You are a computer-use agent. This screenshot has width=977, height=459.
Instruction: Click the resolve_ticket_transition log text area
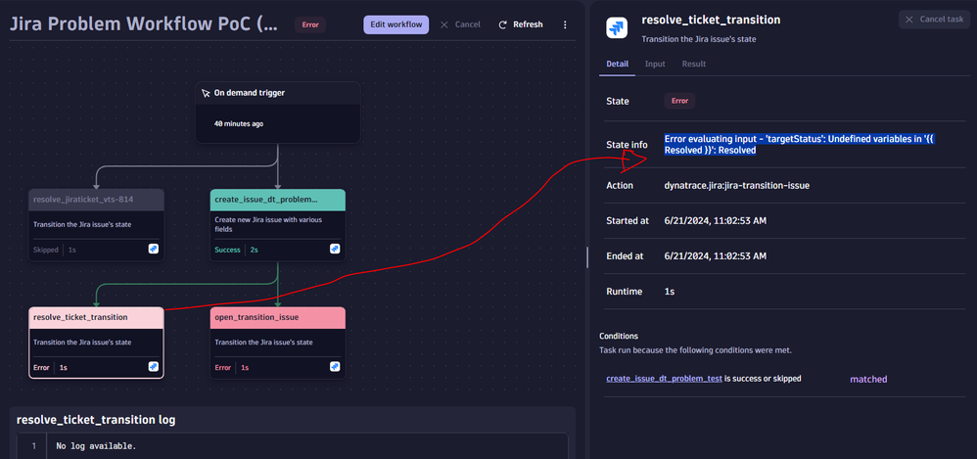point(294,446)
